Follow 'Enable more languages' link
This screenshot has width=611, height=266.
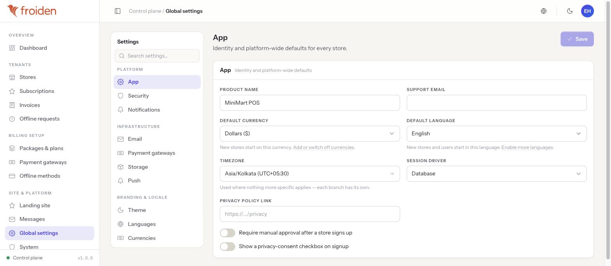tap(527, 147)
